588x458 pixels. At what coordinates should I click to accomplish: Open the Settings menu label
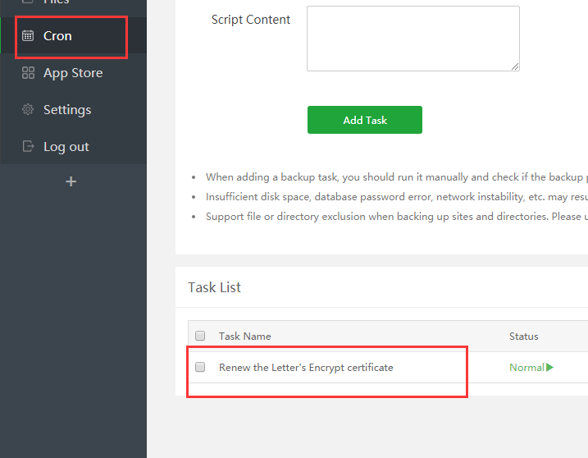pyautogui.click(x=67, y=110)
